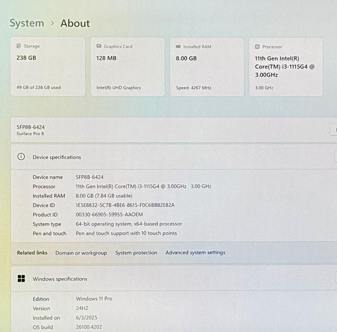Click the OS build row label

[x=43, y=327]
